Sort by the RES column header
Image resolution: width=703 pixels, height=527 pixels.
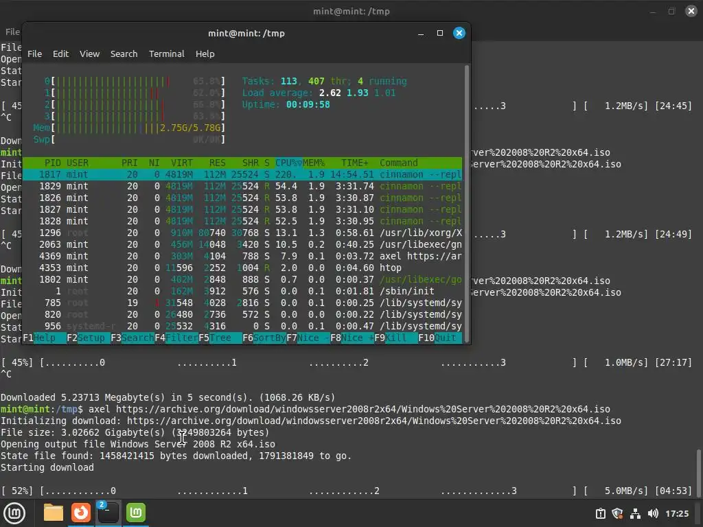point(218,163)
